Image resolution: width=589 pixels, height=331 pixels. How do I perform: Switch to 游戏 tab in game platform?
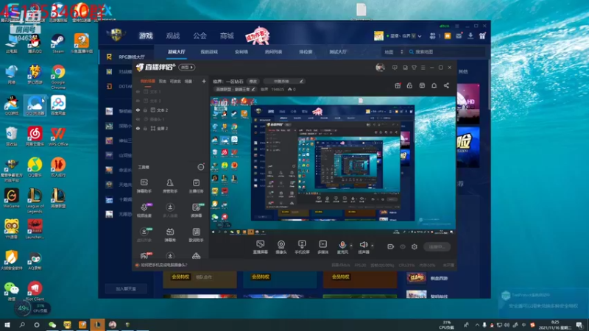point(146,35)
